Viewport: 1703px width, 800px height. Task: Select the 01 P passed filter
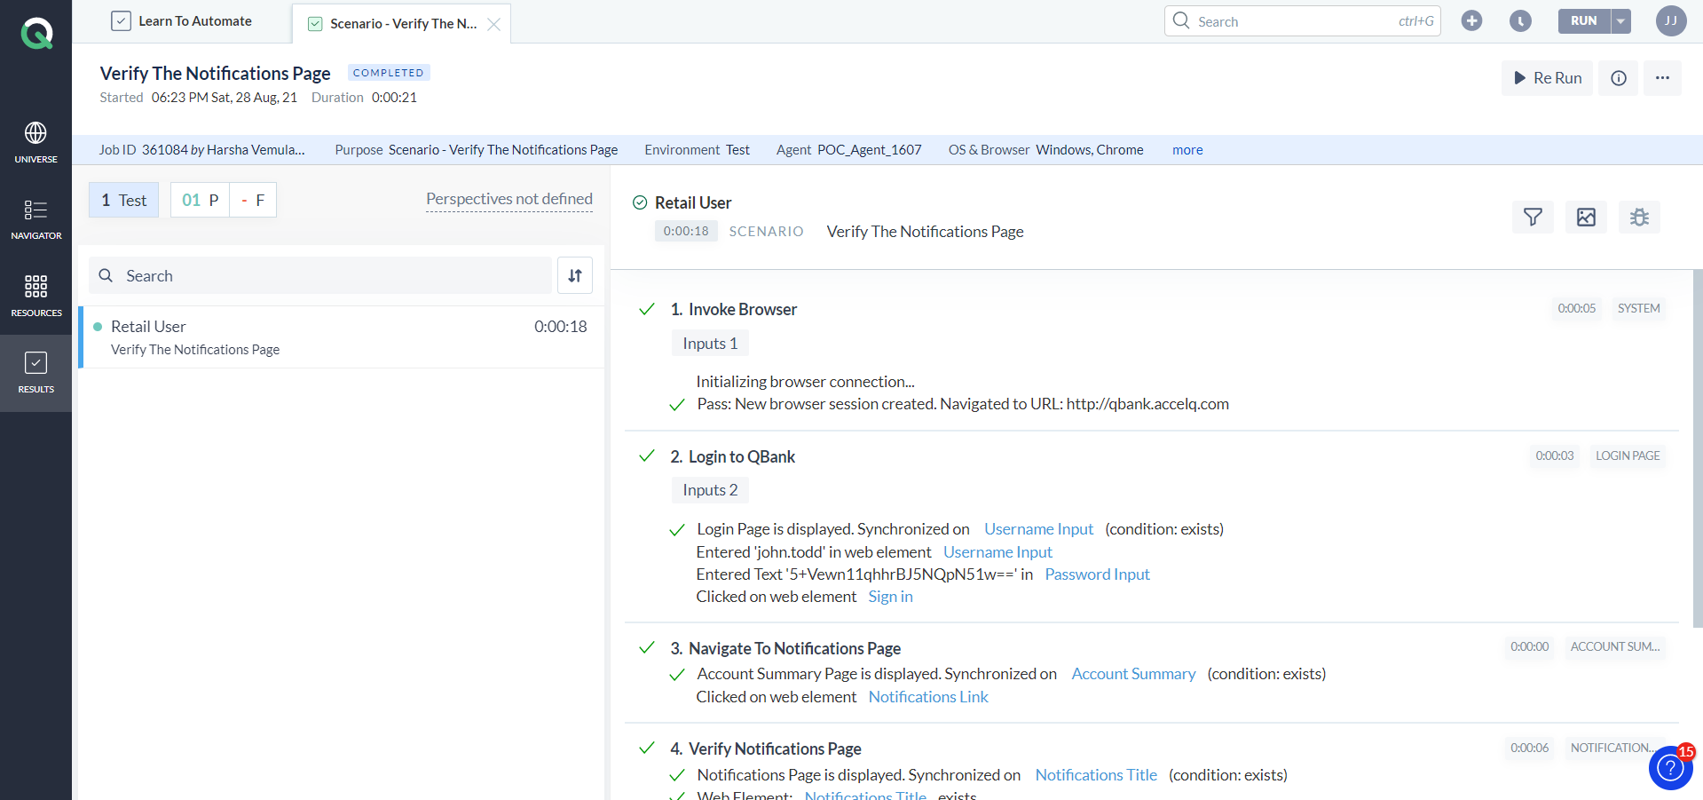pyautogui.click(x=200, y=201)
